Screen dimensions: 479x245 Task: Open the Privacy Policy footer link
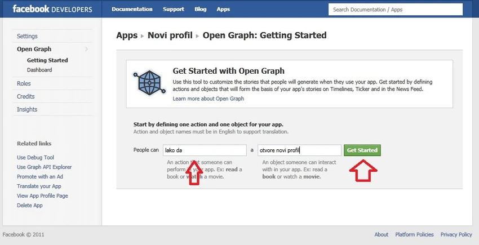coord(456,235)
